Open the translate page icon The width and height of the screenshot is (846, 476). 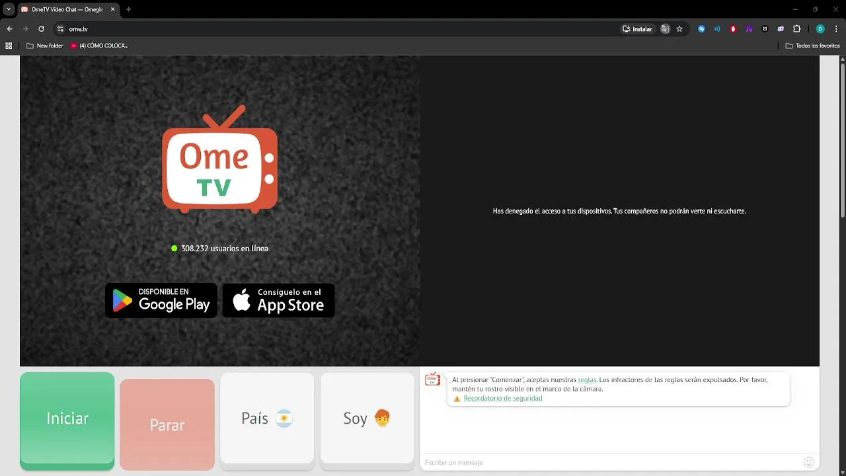[x=665, y=29]
